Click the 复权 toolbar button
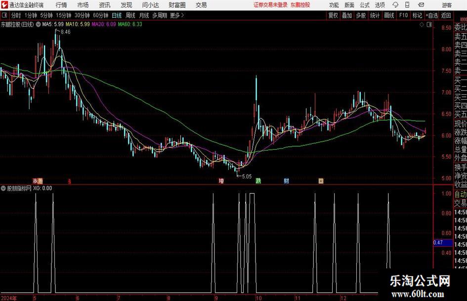Viewport: 467px width, 301px height. click(x=333, y=15)
